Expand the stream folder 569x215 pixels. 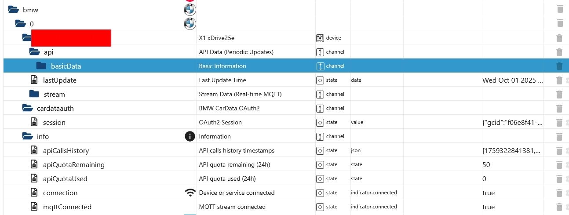tap(34, 94)
